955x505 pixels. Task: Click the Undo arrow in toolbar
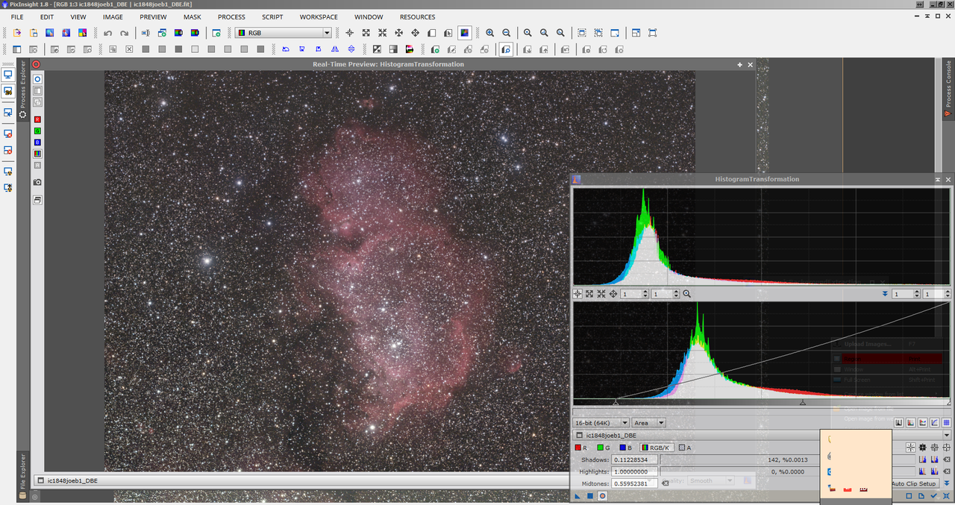(108, 33)
